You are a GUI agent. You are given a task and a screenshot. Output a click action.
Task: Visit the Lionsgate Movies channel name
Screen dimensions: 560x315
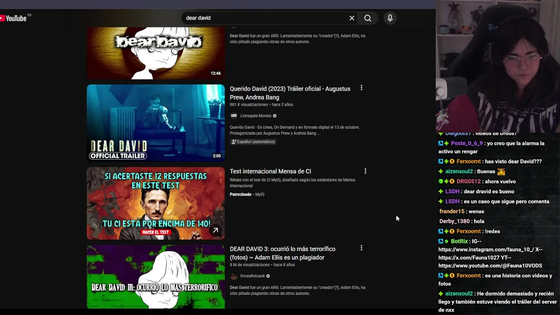256,115
